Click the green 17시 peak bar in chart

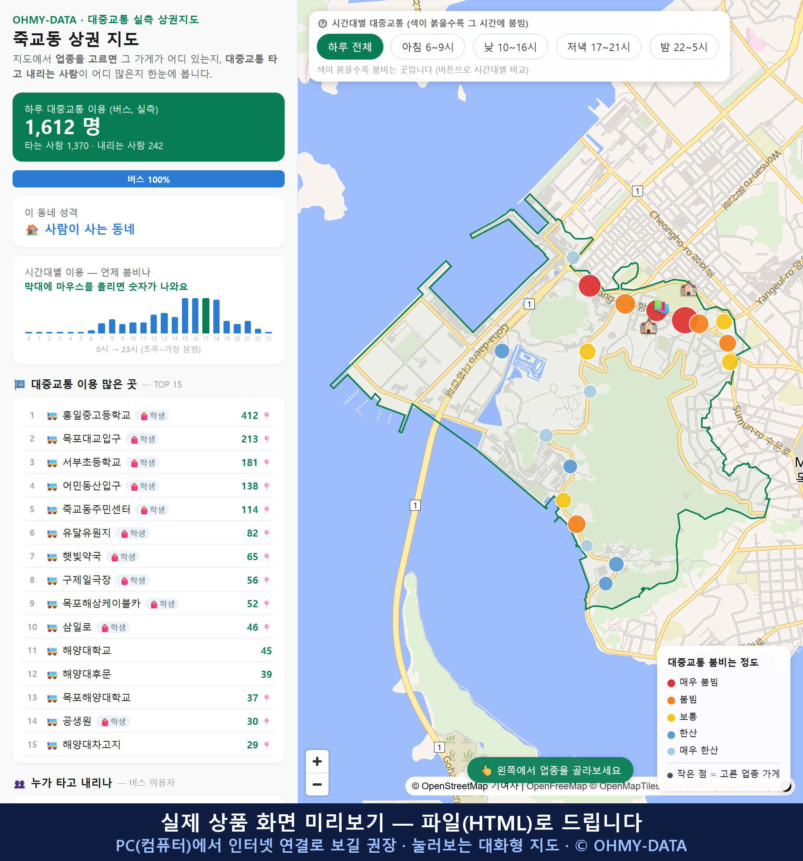pyautogui.click(x=205, y=316)
